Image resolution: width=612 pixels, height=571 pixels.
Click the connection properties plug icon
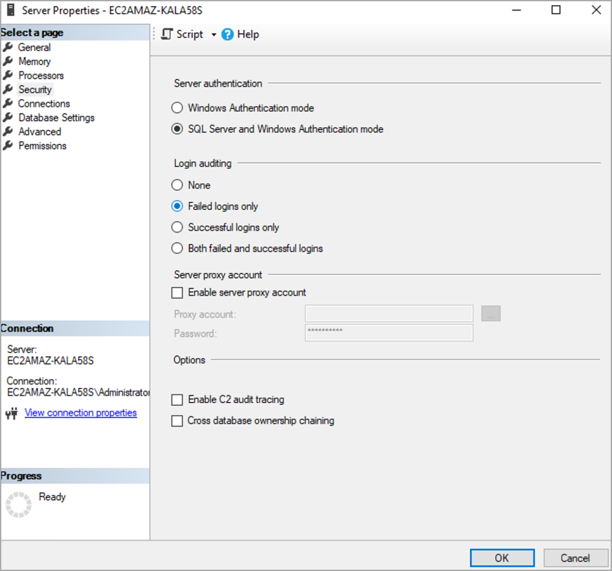pos(12,413)
